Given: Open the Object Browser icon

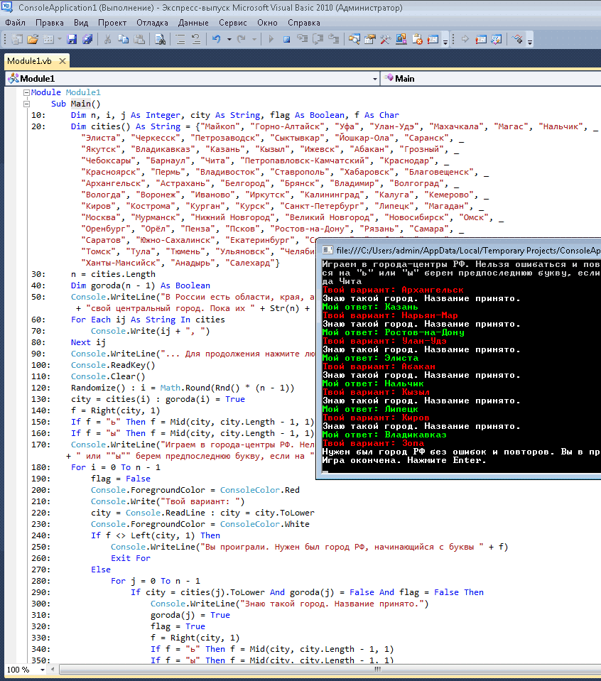Looking at the screenshot, I should pos(401,40).
